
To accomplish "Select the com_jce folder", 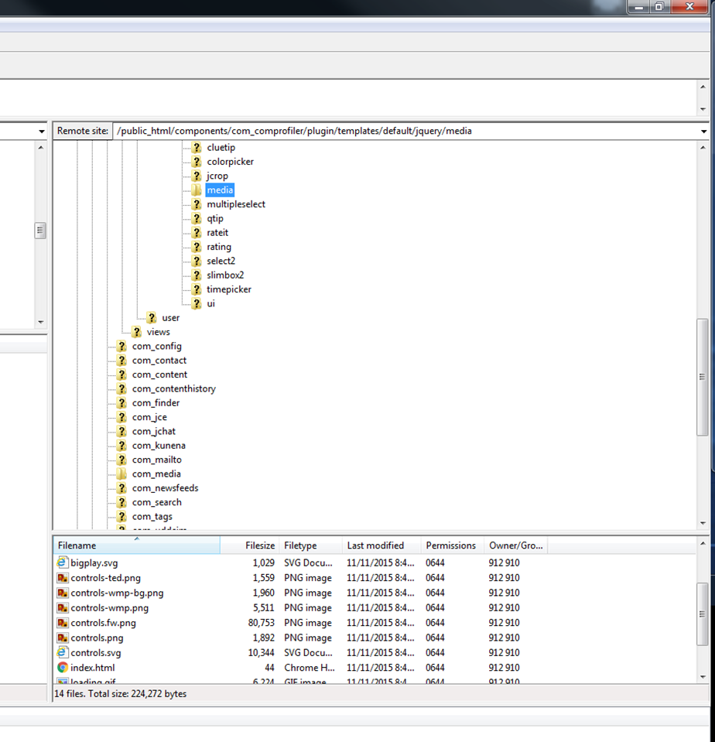I will click(149, 417).
